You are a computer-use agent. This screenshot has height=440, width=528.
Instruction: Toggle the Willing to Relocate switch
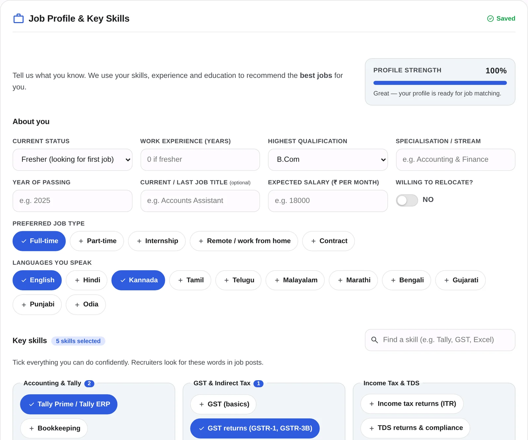point(407,200)
